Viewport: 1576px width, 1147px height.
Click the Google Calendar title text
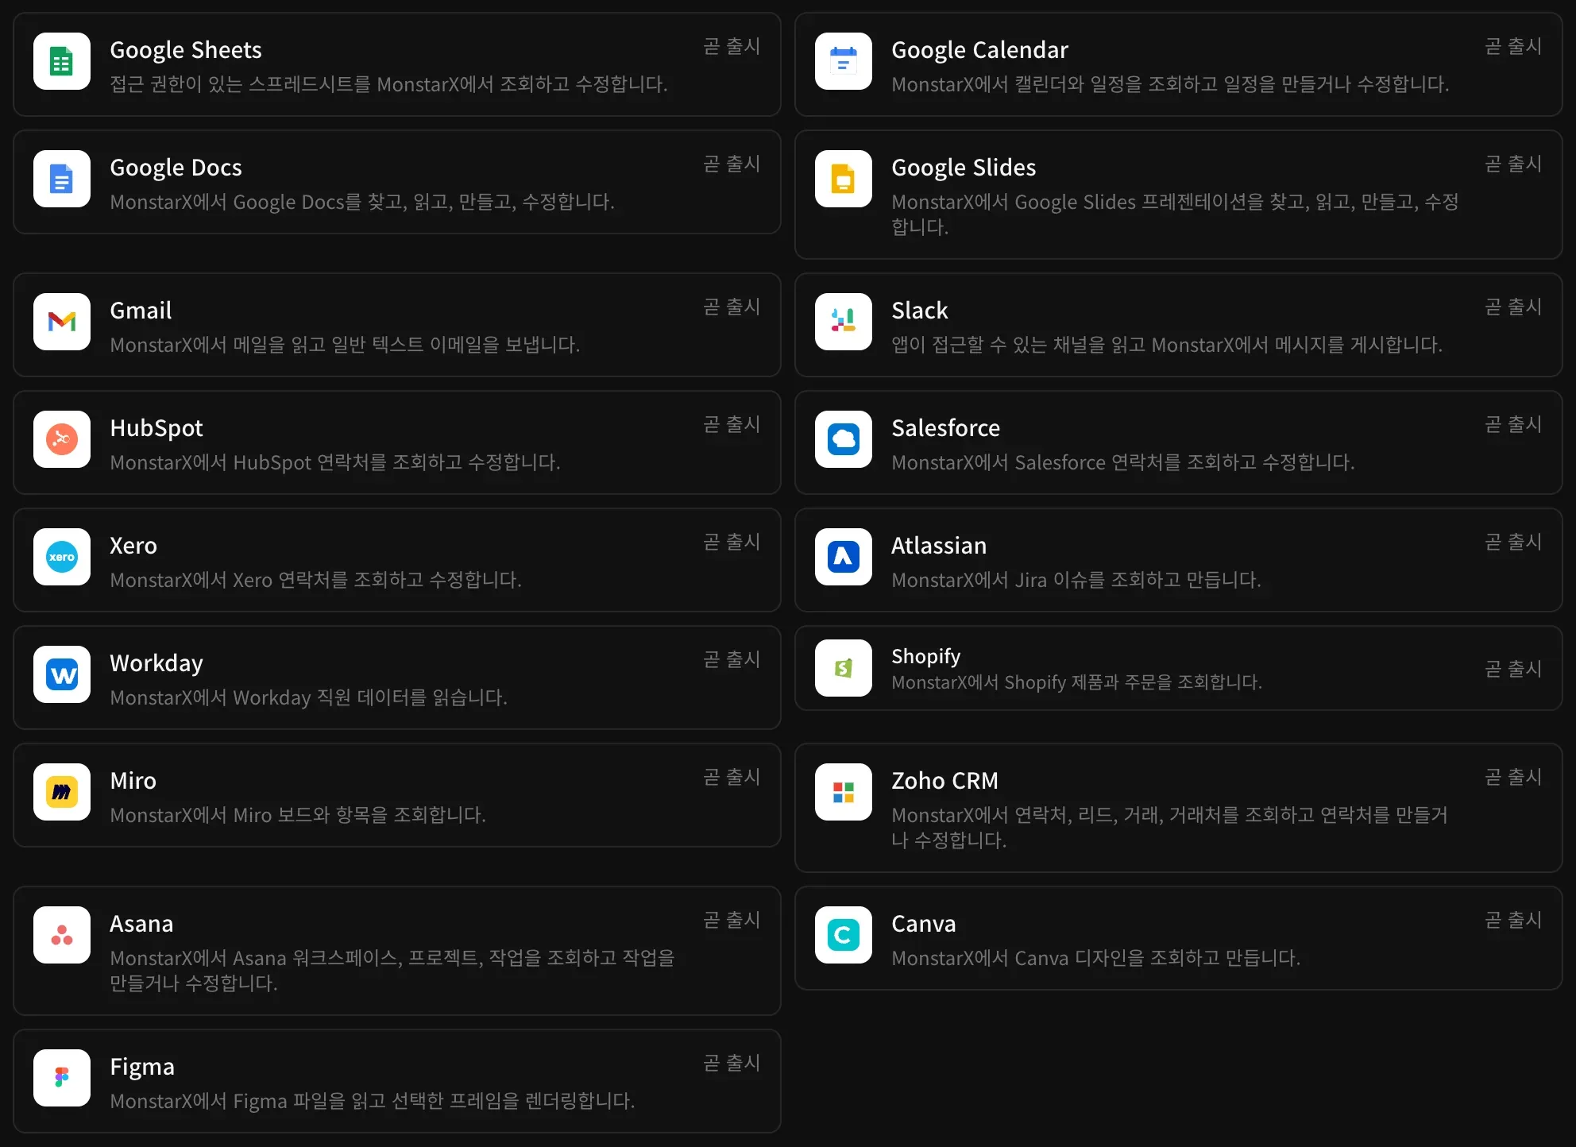tap(979, 50)
